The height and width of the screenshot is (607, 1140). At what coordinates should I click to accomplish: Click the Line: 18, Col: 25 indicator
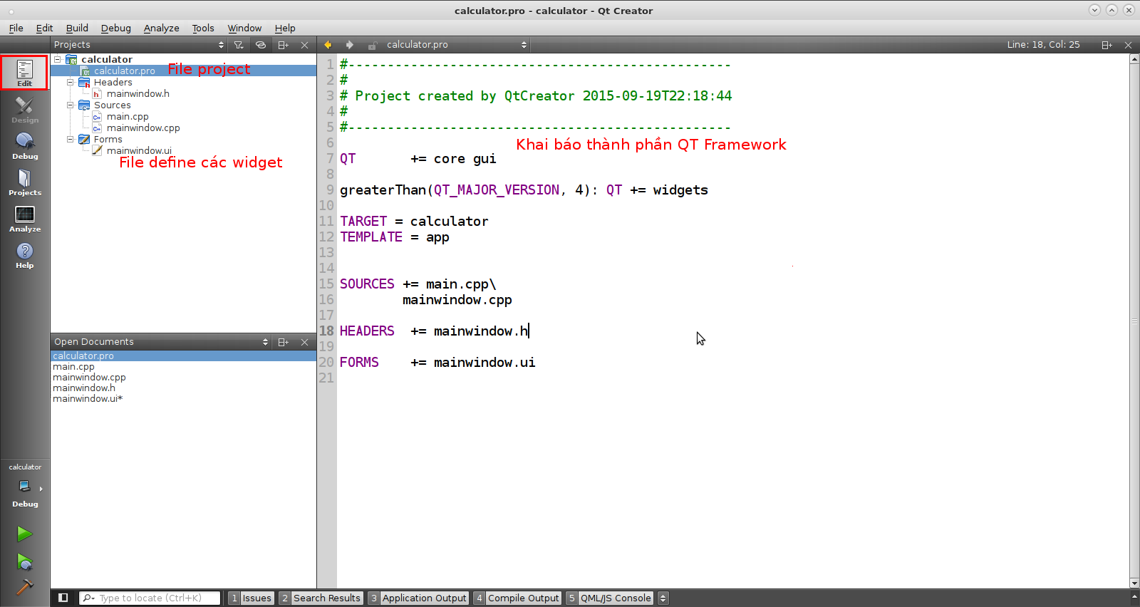click(1043, 45)
